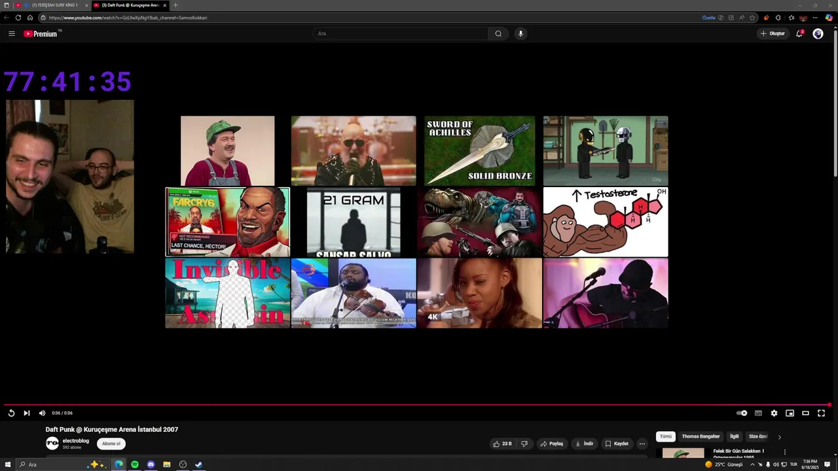
Task: Toggle the autoplay switch
Action: pos(742,413)
